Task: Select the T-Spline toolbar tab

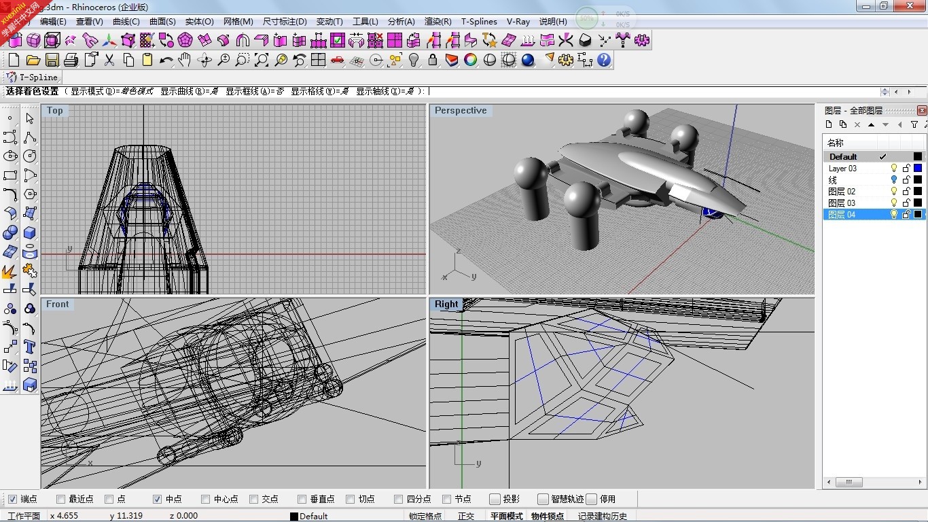Action: tap(33, 77)
